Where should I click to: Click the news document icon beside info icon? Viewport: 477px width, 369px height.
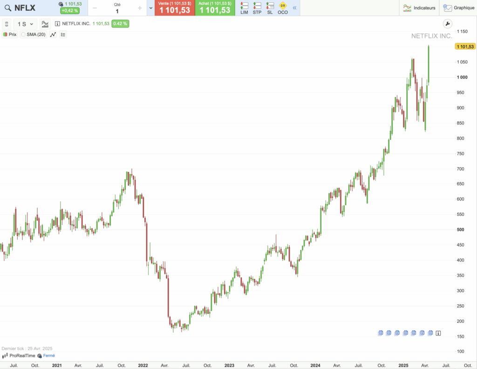[x=430, y=333]
